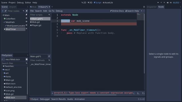Go to previous edited script arrow
The height and width of the screenshot is (102, 182).
click(142, 11)
